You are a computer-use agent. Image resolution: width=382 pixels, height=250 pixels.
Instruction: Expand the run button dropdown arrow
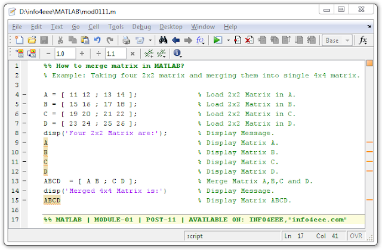point(228,40)
